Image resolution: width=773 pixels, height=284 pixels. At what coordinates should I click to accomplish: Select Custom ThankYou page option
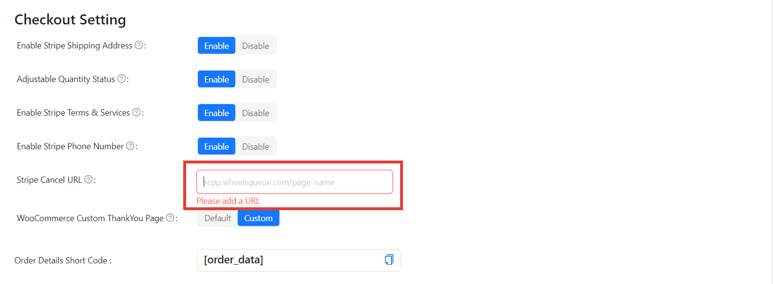258,218
